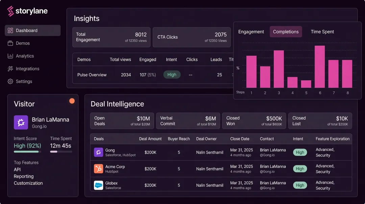
Task: Click the Demos sidebar icon
Action: point(10,43)
